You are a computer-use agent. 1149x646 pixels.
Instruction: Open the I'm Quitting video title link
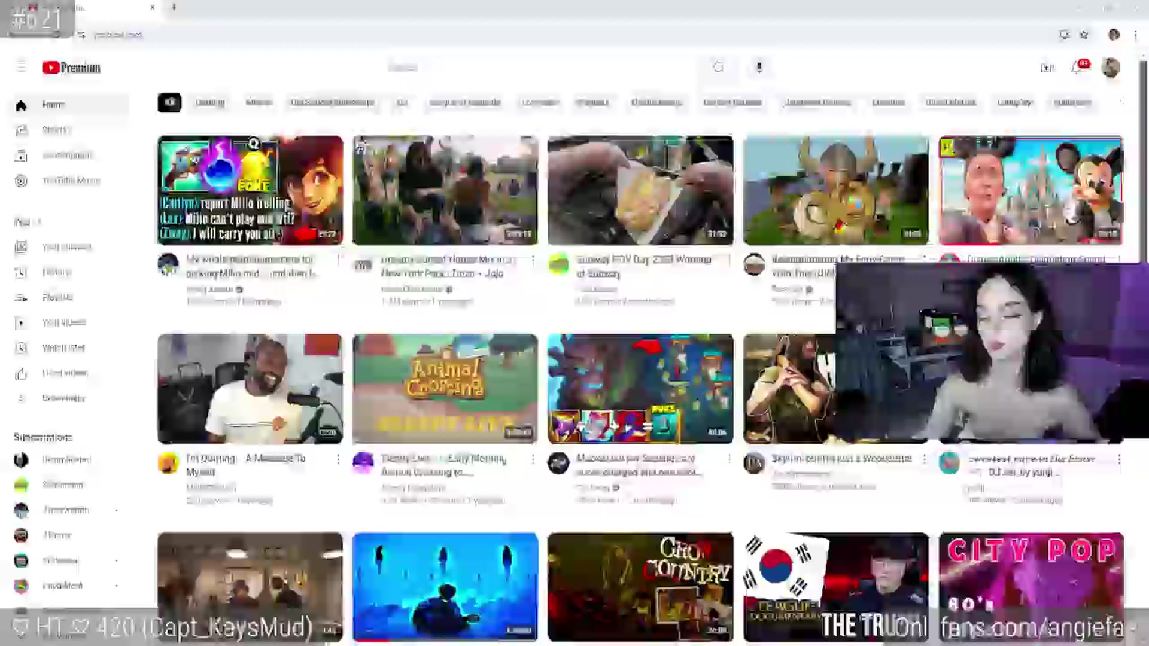246,465
